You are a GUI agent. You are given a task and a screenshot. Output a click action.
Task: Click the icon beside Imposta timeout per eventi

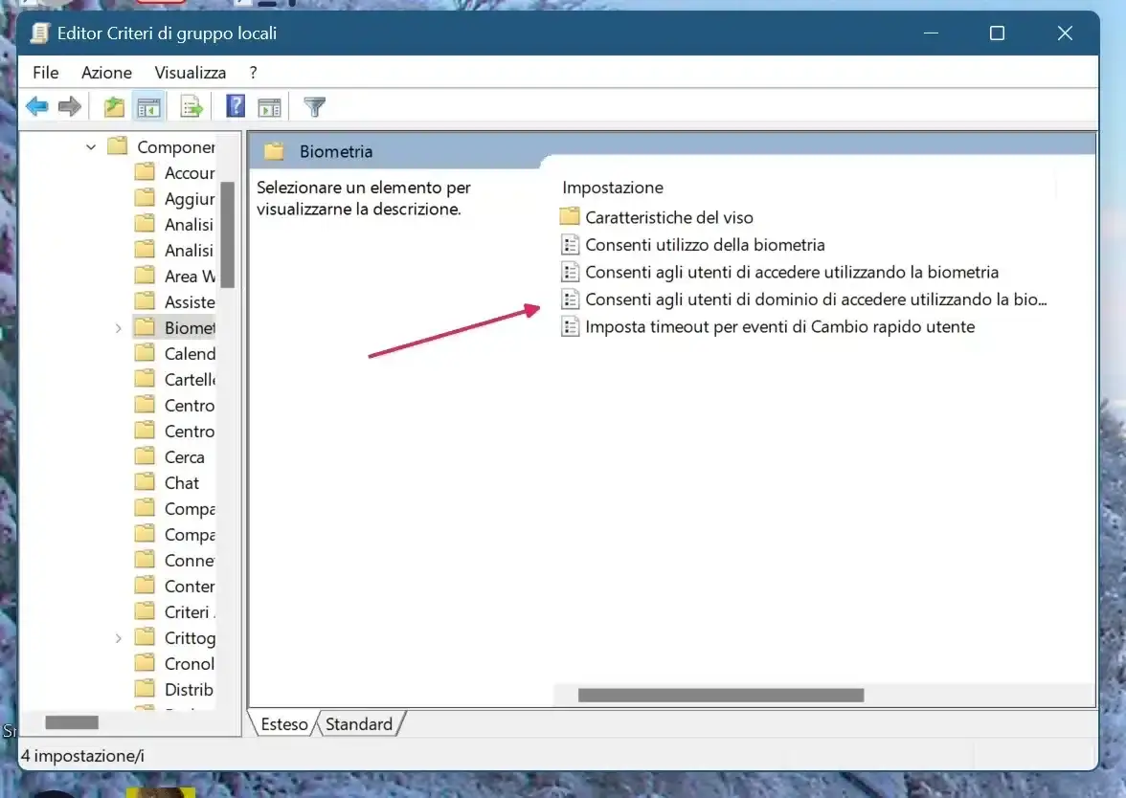tap(571, 326)
